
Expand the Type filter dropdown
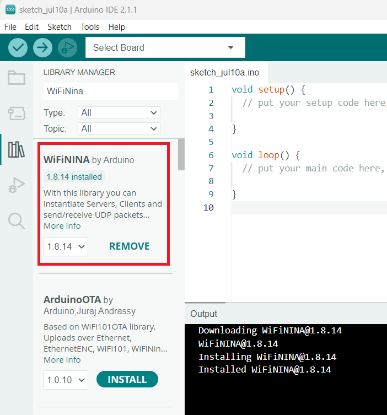119,113
